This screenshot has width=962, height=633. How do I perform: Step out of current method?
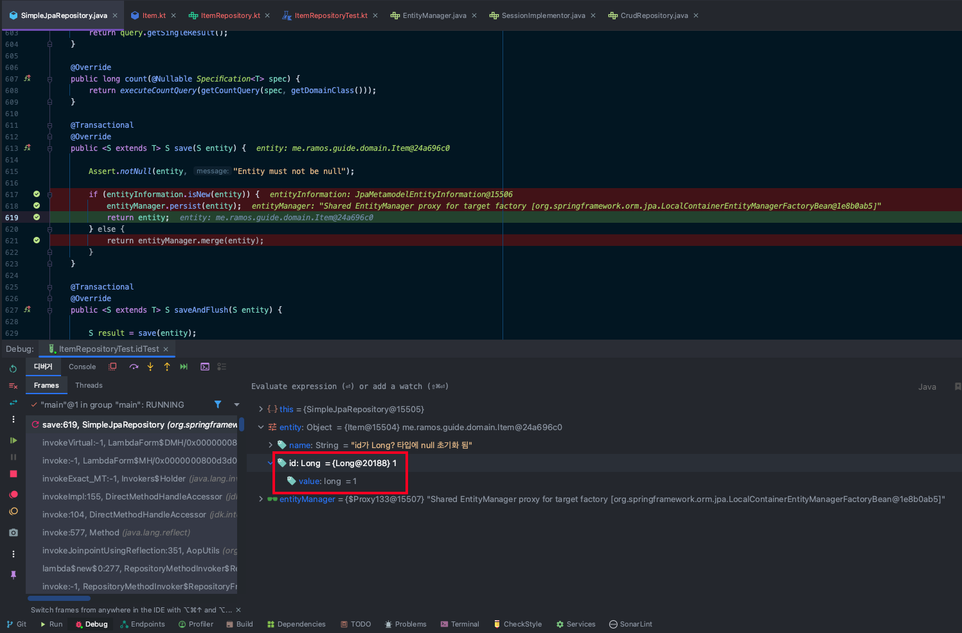167,367
